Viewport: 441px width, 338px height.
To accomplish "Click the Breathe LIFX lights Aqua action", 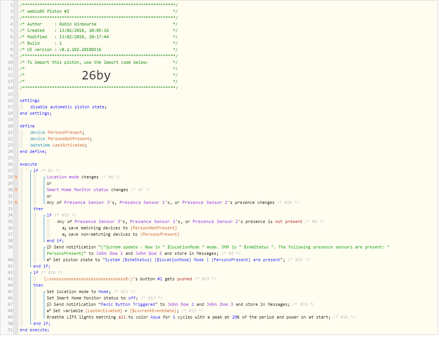I will point(188,317).
